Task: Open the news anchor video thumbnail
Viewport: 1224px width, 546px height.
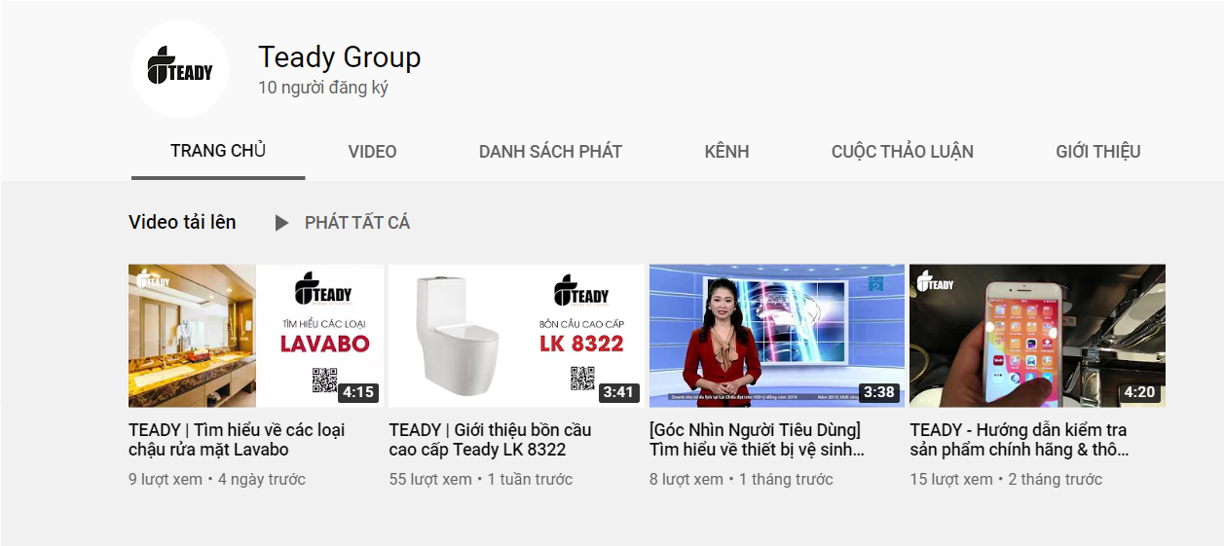Action: coord(777,336)
